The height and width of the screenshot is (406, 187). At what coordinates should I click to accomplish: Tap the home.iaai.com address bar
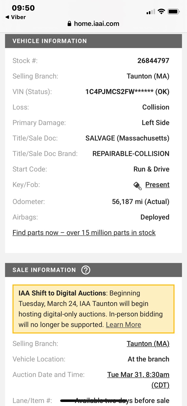[93, 24]
